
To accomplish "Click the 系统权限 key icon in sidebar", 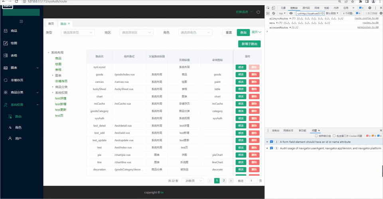I will click(x=6, y=105).
